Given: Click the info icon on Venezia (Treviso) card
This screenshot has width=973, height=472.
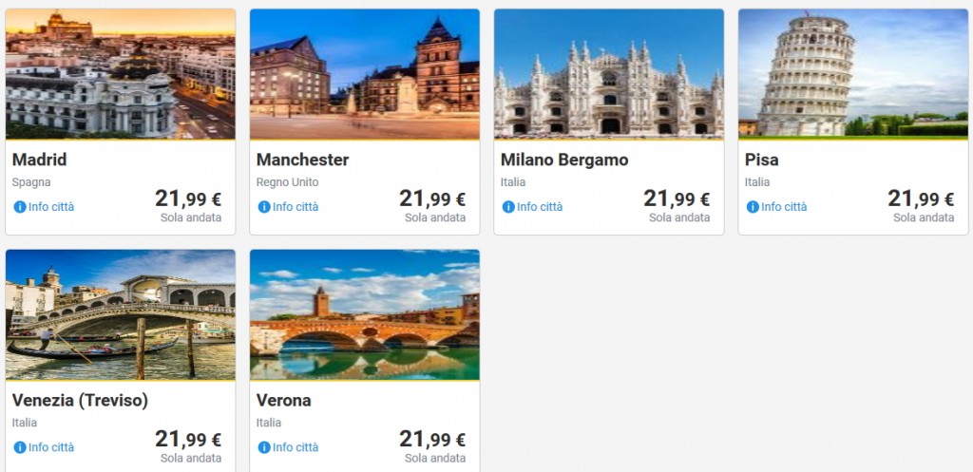Looking at the screenshot, I should 20,447.
